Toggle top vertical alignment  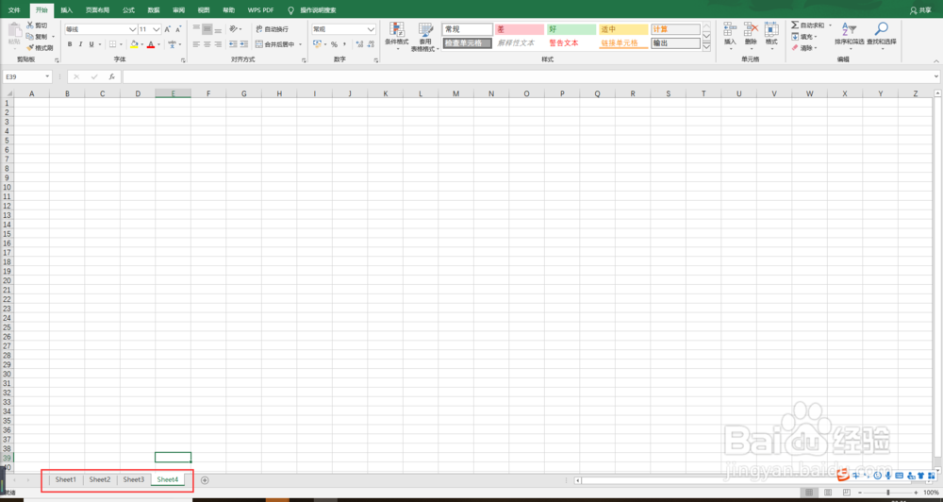pos(196,29)
